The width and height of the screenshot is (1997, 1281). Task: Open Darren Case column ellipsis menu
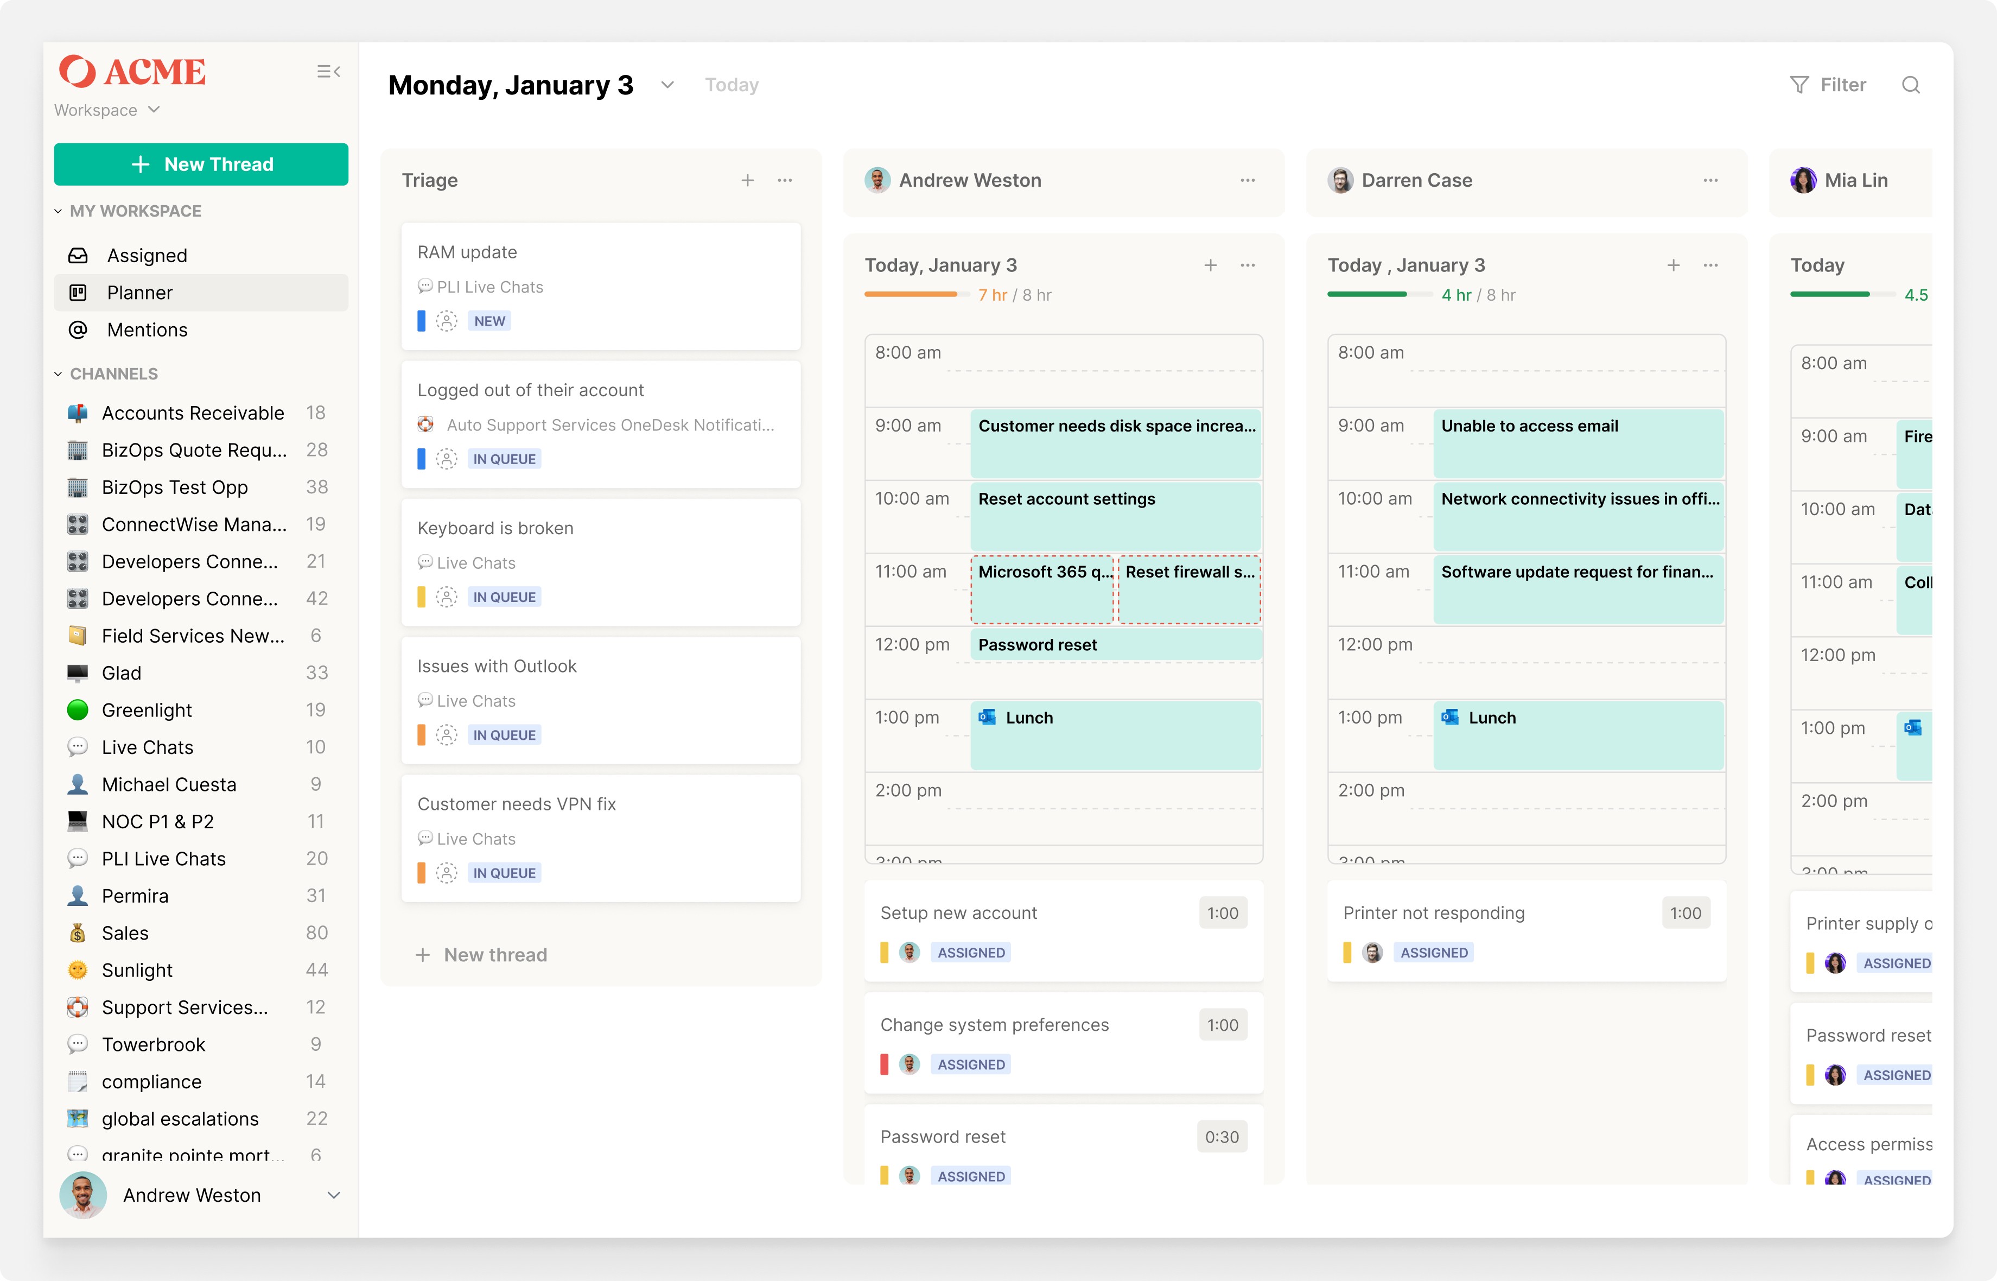(x=1710, y=181)
